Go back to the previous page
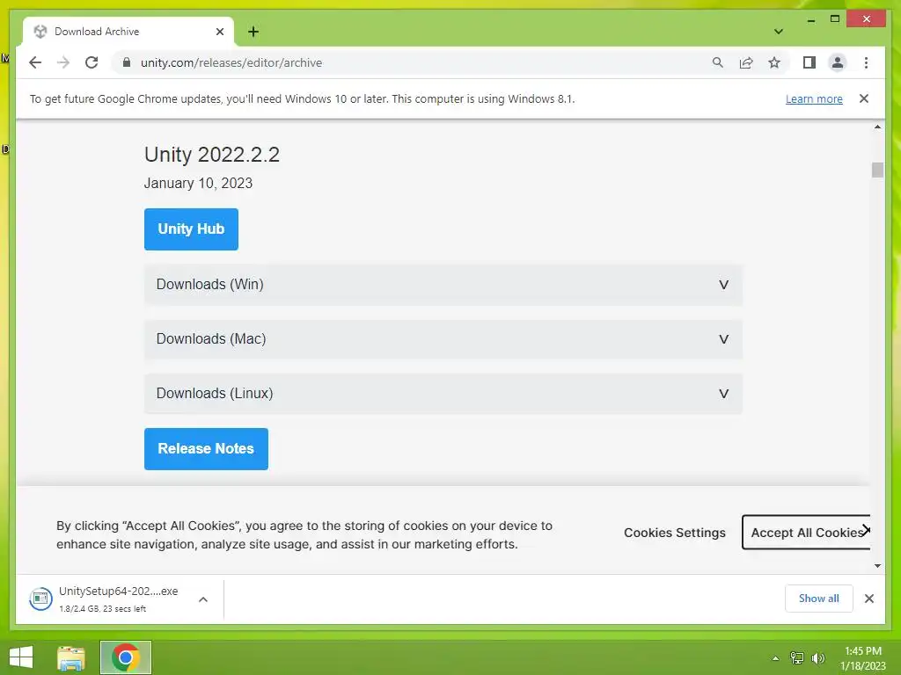This screenshot has width=901, height=675. click(35, 62)
